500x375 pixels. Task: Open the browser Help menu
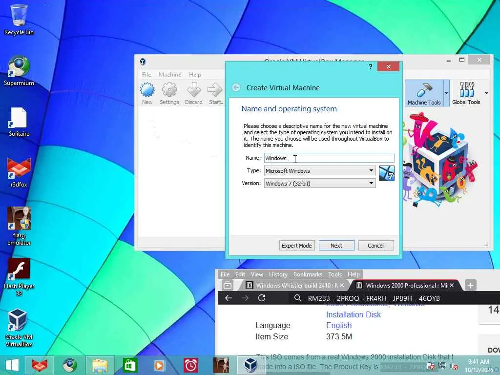click(x=354, y=274)
